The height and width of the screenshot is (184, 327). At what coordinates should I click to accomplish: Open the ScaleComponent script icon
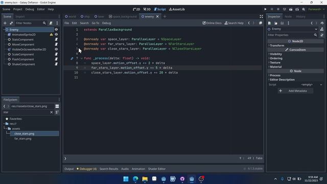[x=56, y=54]
